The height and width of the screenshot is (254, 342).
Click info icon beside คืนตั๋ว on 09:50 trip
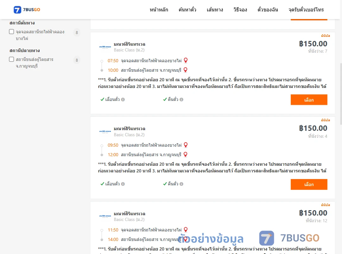[x=181, y=184]
